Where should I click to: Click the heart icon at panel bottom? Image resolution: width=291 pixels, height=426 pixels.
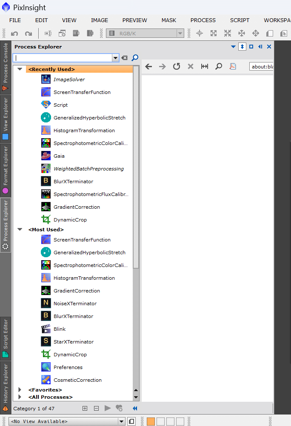click(119, 408)
